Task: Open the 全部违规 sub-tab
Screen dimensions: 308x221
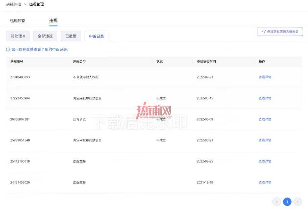Action: click(x=45, y=36)
